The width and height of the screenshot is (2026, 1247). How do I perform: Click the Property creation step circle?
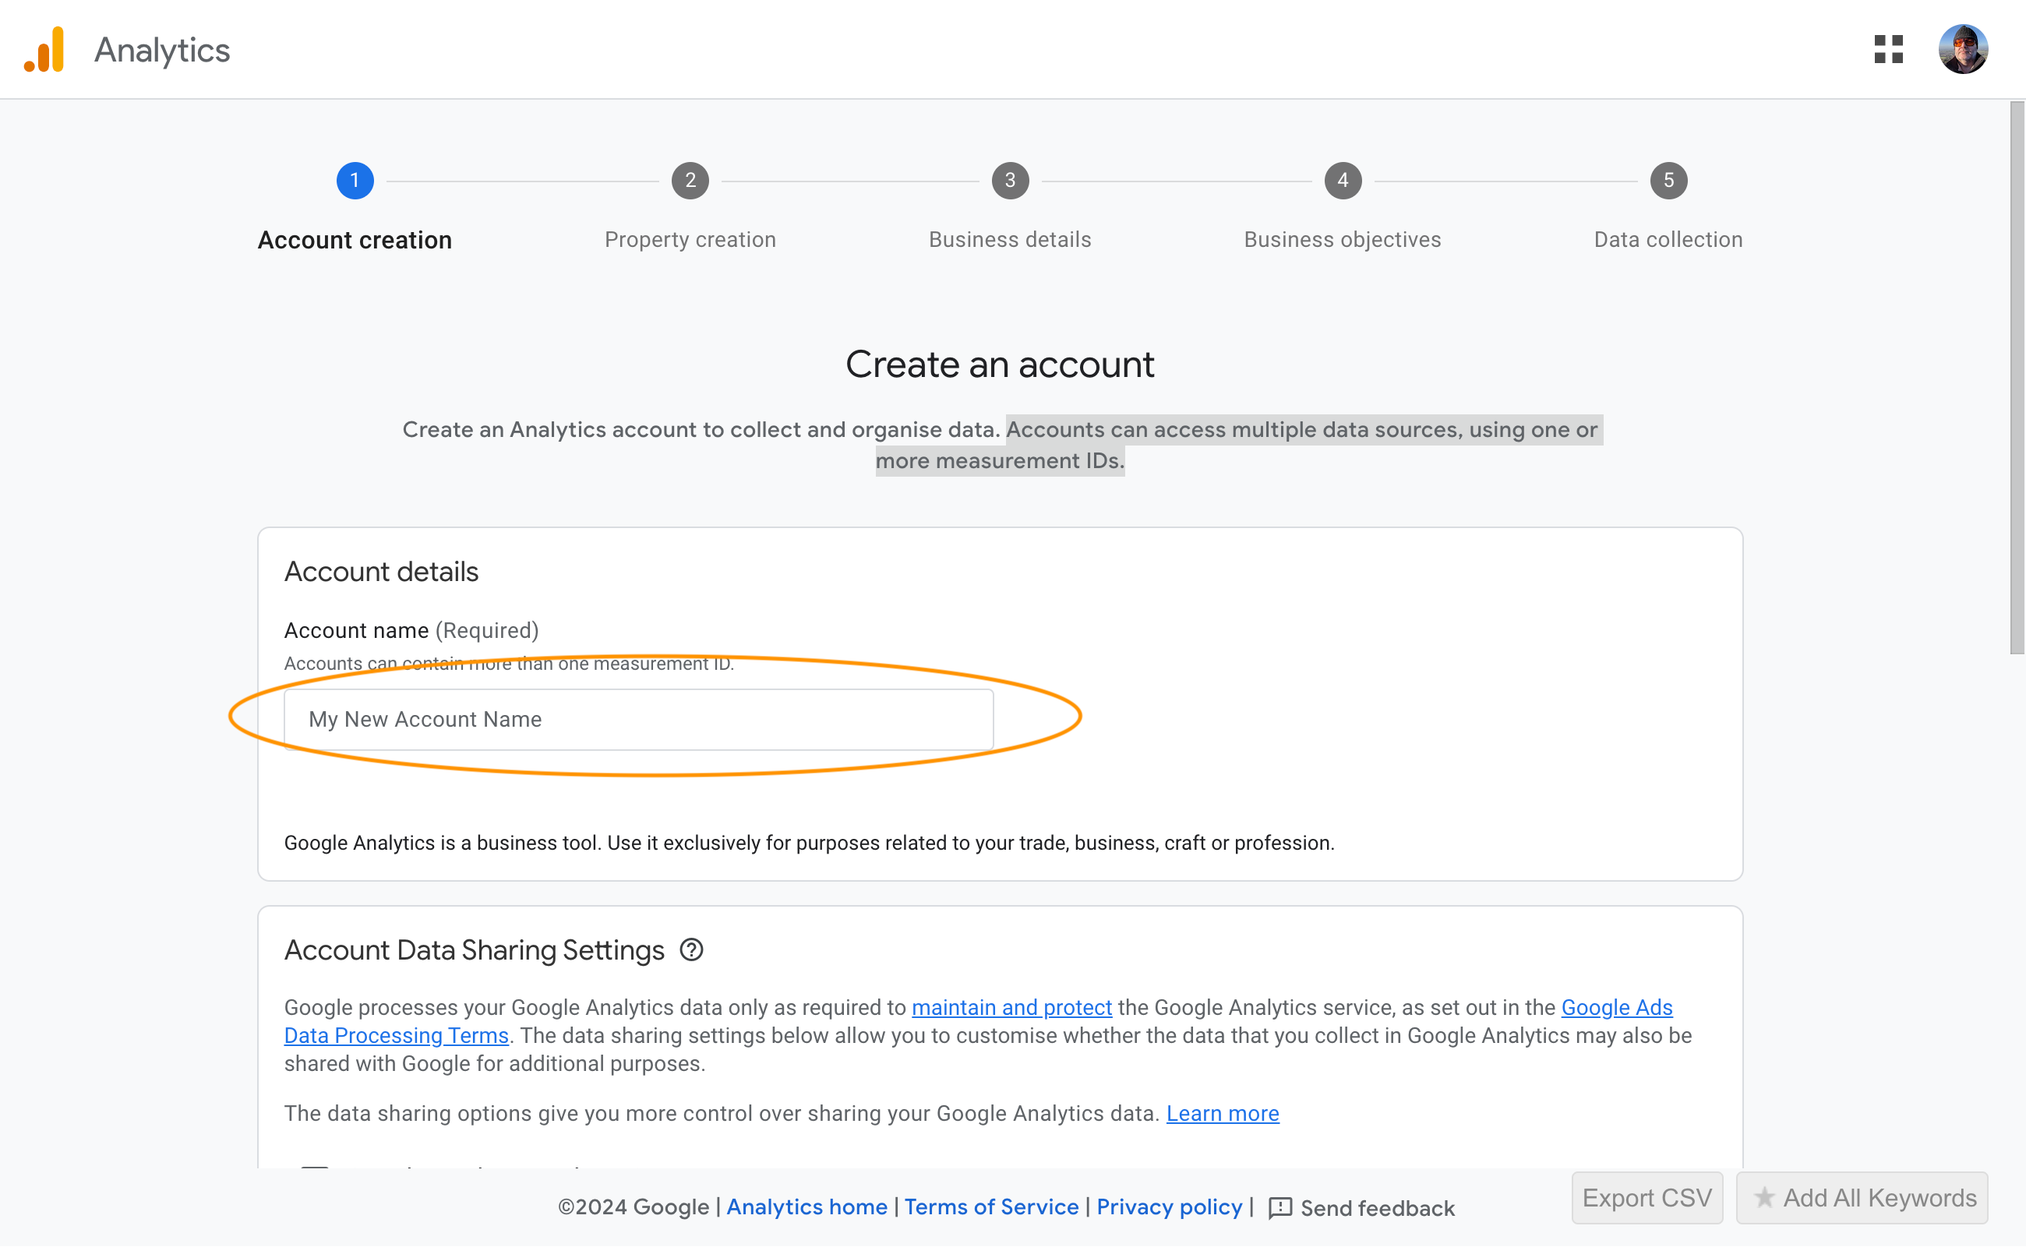[690, 180]
